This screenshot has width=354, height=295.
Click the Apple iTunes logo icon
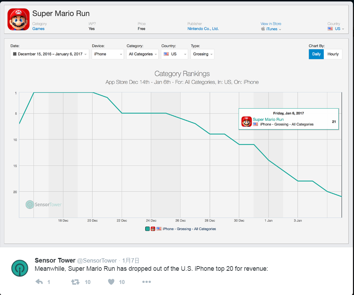[x=263, y=29]
